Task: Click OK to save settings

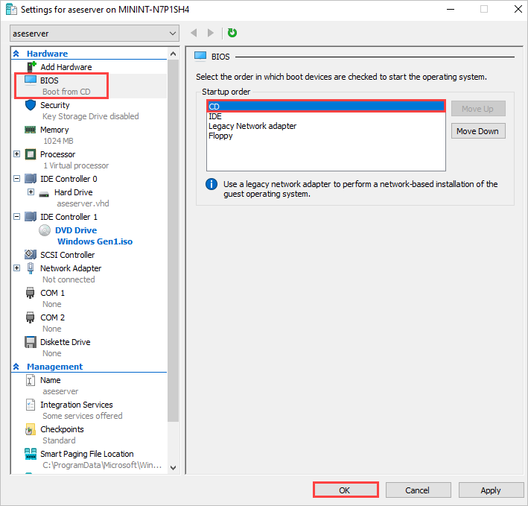Action: click(345, 490)
